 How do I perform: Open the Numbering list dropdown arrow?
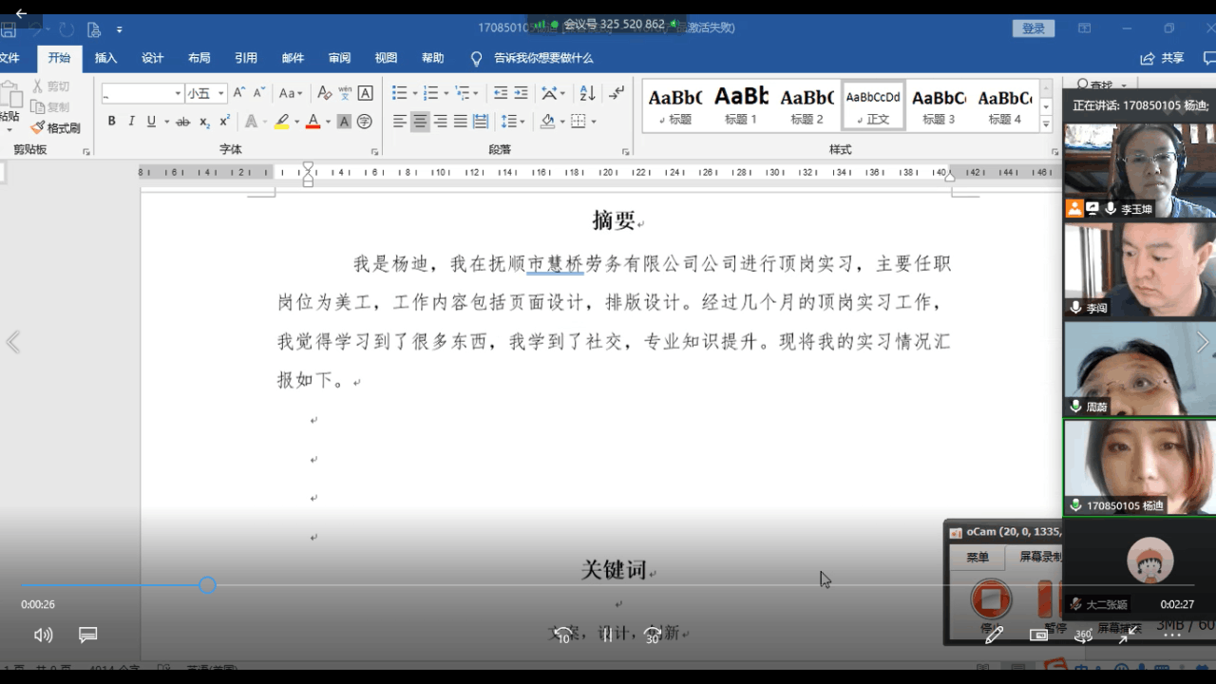(x=446, y=93)
